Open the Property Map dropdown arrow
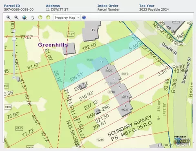196x151 pixels. tap(78, 18)
